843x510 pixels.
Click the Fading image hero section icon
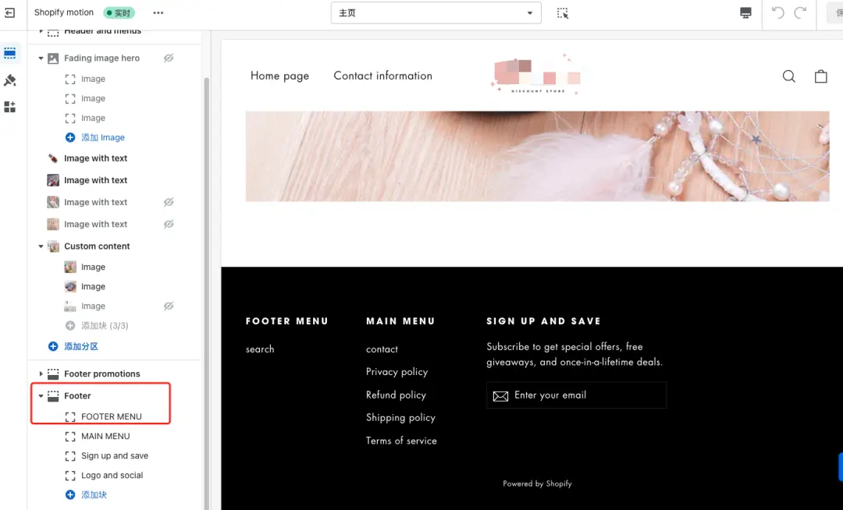point(53,58)
